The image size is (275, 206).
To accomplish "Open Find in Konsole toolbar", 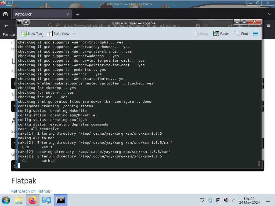I will coord(241,34).
